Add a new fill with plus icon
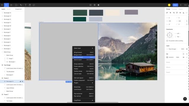Screen dimensions: 189x106 [187, 54]
